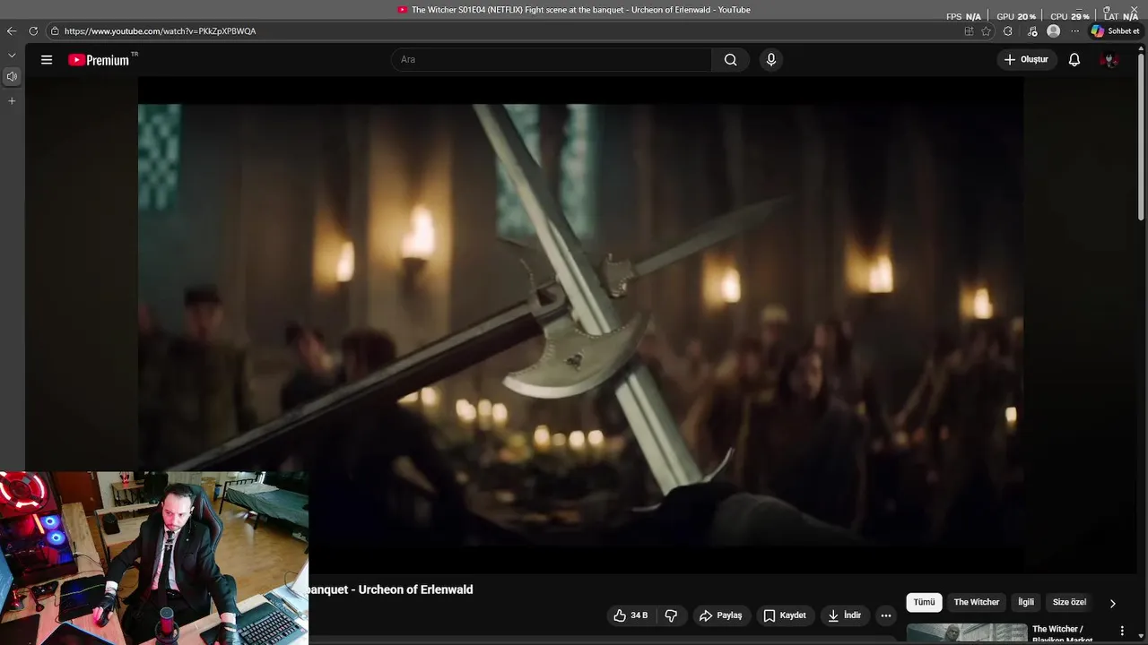
Task: Select the İlgili filter chip
Action: click(x=1026, y=603)
